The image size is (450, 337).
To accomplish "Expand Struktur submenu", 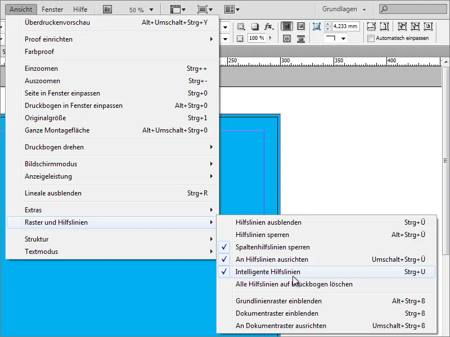I will (x=112, y=239).
